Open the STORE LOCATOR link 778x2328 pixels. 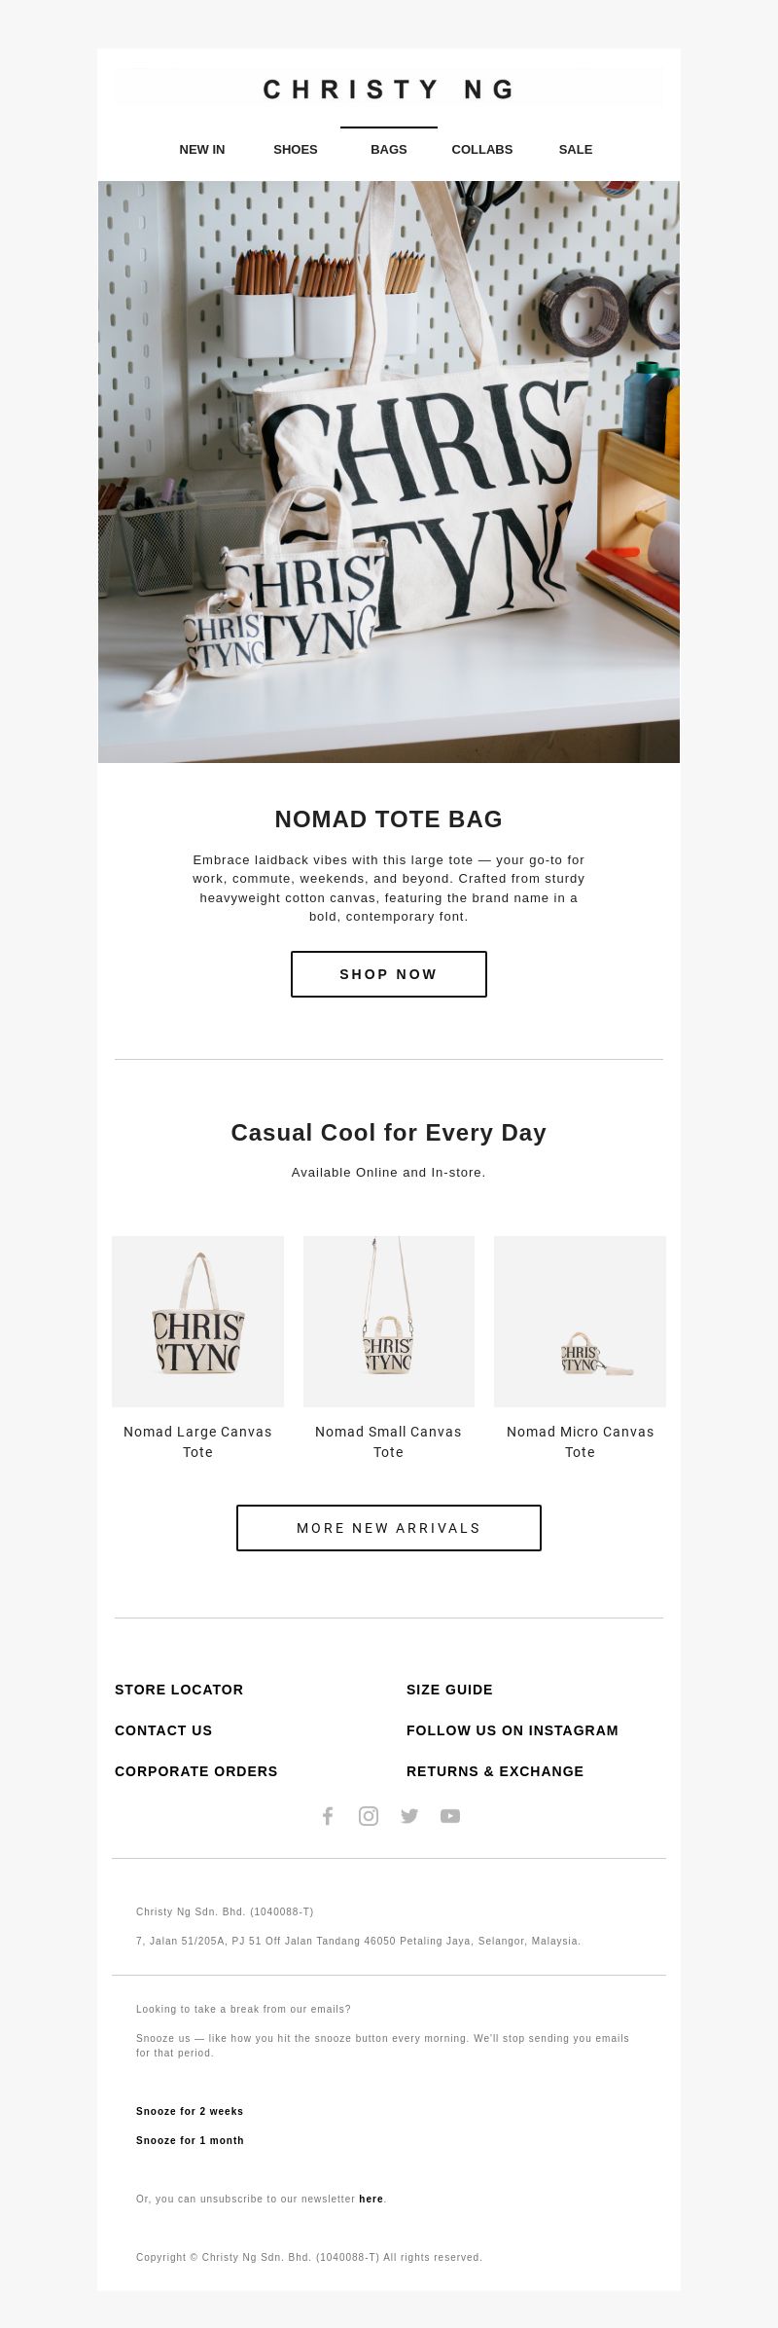pos(179,1690)
